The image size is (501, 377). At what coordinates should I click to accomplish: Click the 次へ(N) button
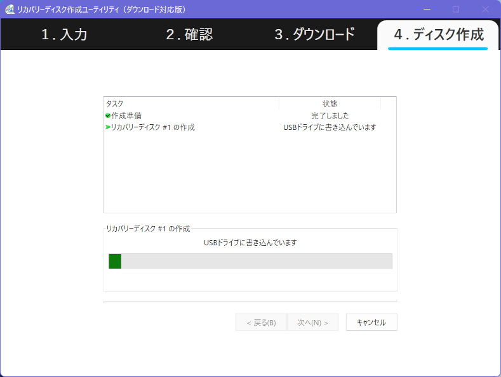tap(312, 322)
